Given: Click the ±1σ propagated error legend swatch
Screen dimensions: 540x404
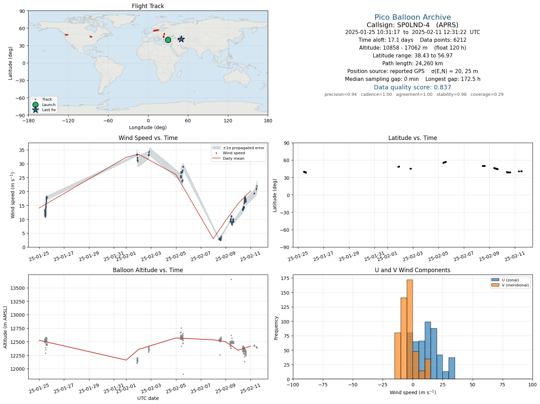Looking at the screenshot, I should coord(216,148).
